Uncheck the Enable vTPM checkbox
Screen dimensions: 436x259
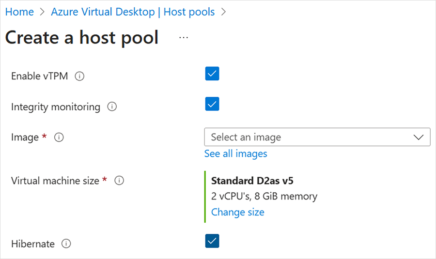(212, 74)
